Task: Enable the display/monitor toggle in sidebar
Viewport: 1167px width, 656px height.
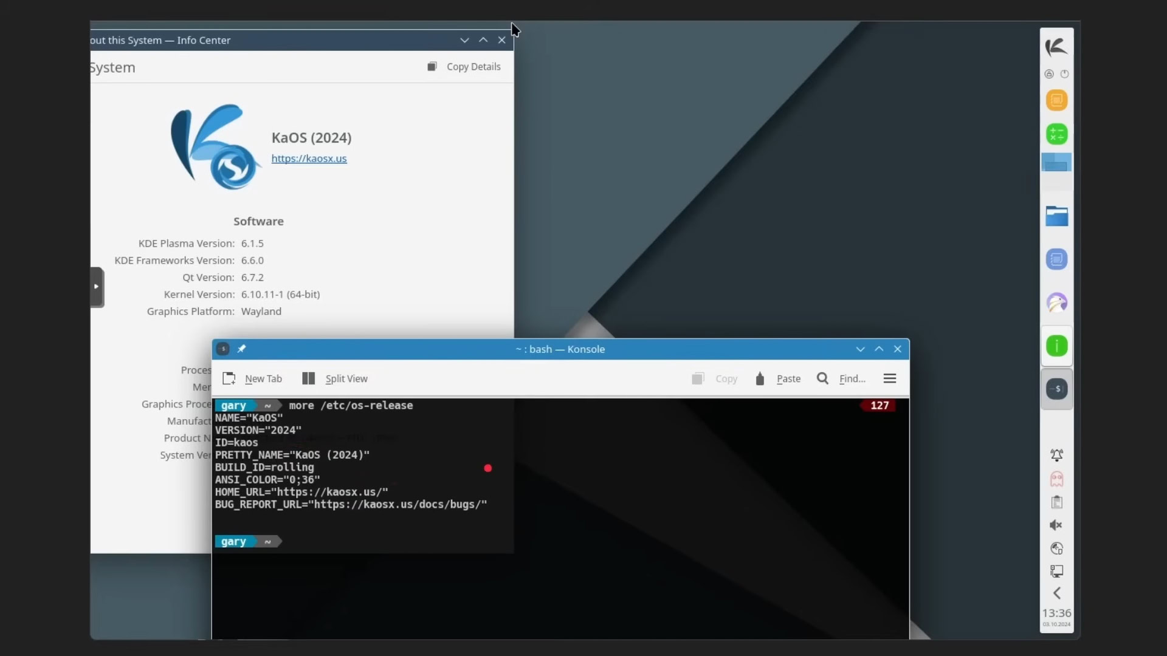Action: (1056, 571)
